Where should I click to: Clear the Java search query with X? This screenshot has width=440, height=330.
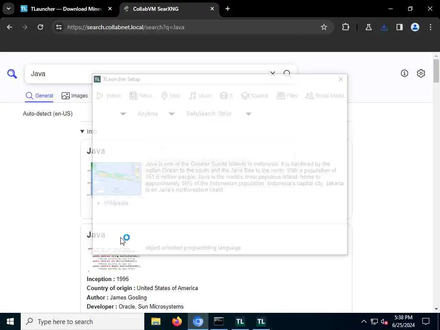272,73
